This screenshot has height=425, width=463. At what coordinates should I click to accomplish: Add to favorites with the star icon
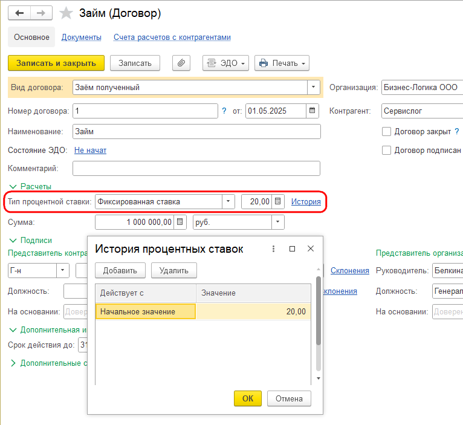coord(66,13)
